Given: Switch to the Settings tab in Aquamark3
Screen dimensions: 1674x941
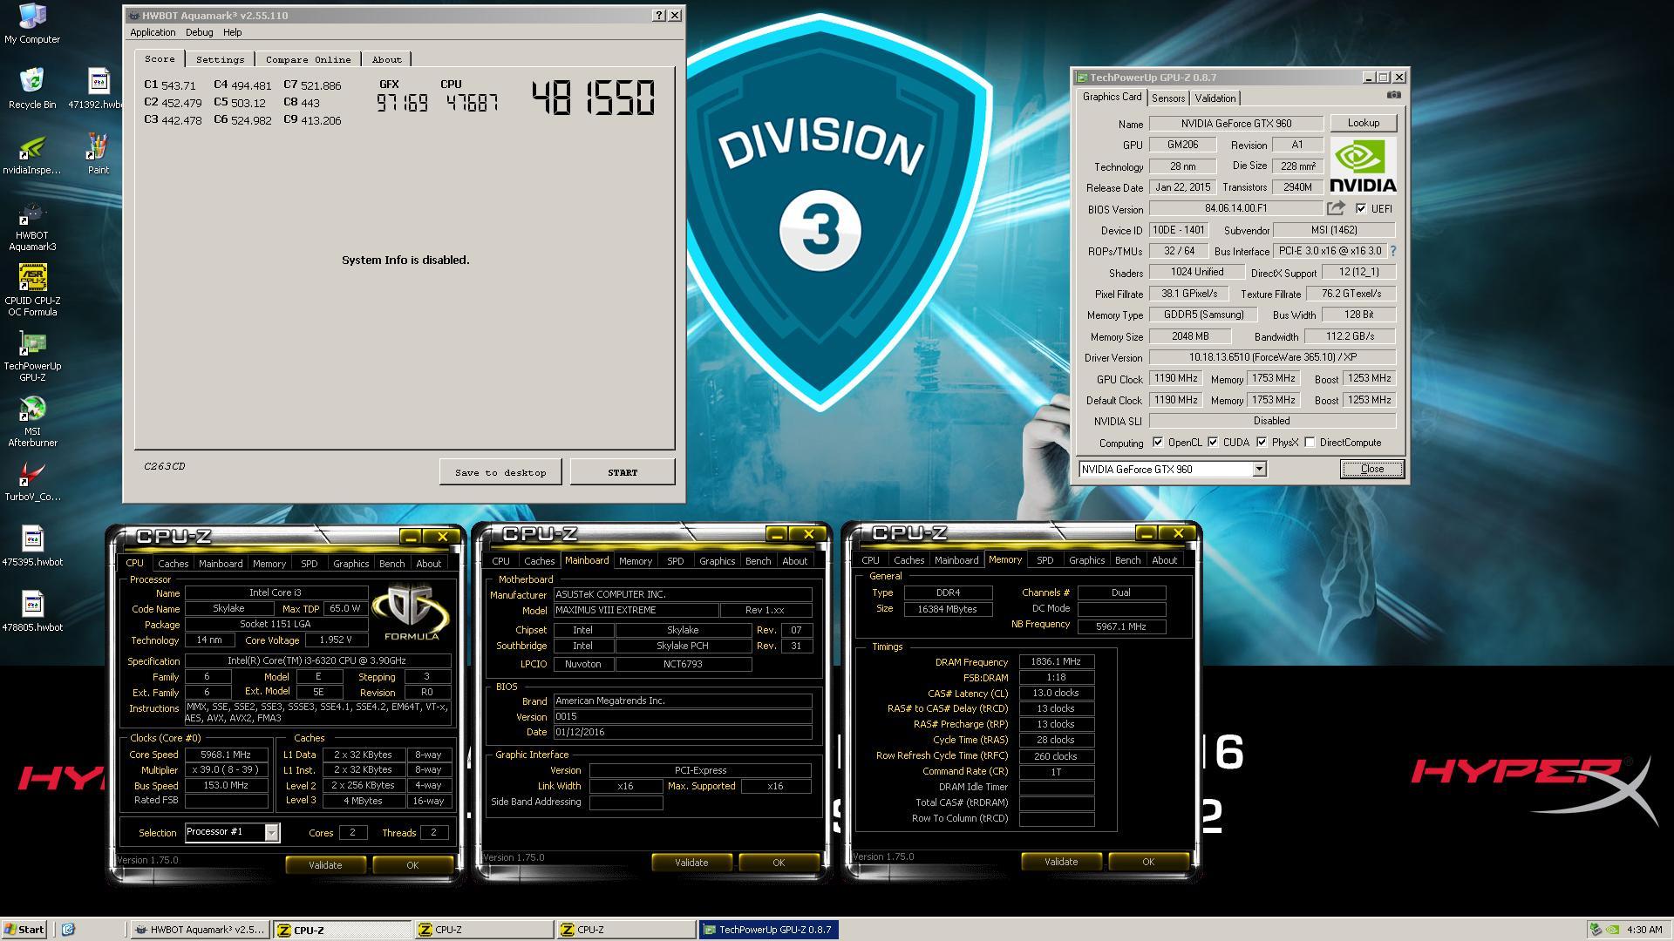Looking at the screenshot, I should pos(220,59).
